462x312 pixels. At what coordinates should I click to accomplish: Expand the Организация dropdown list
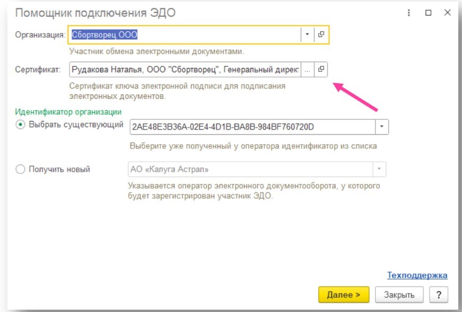307,34
